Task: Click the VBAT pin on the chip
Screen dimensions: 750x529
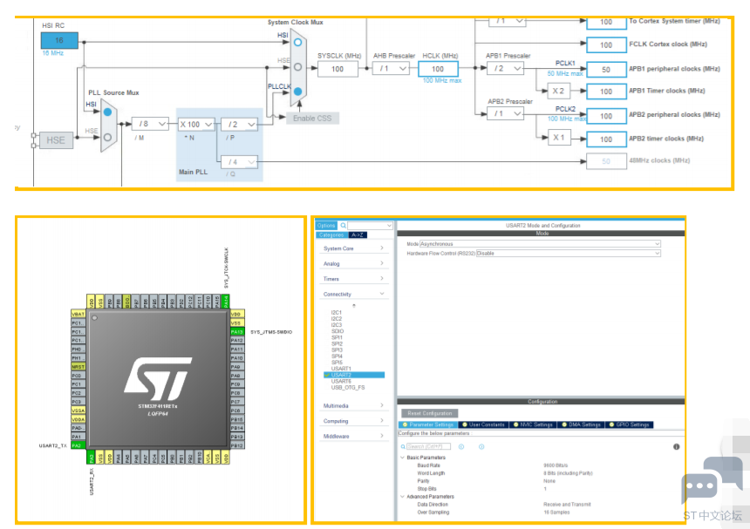Action: click(x=78, y=314)
